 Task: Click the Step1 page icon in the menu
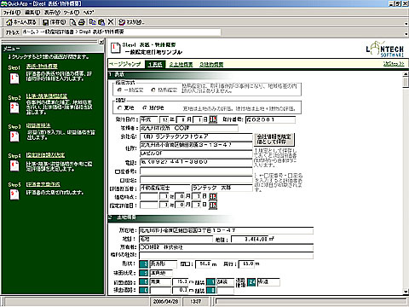coord(14,78)
